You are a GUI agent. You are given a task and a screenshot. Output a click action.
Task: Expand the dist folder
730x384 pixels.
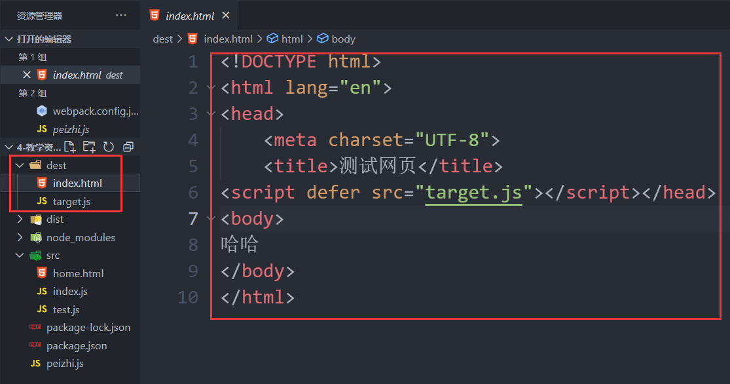click(x=20, y=219)
